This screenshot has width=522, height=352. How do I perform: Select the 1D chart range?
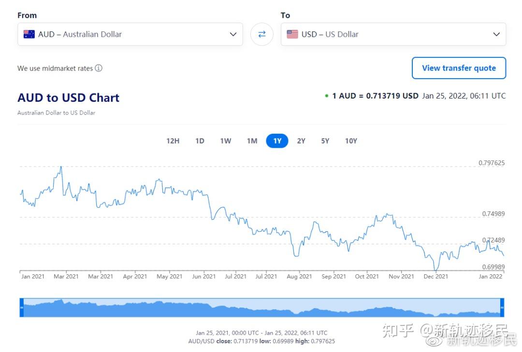point(200,141)
